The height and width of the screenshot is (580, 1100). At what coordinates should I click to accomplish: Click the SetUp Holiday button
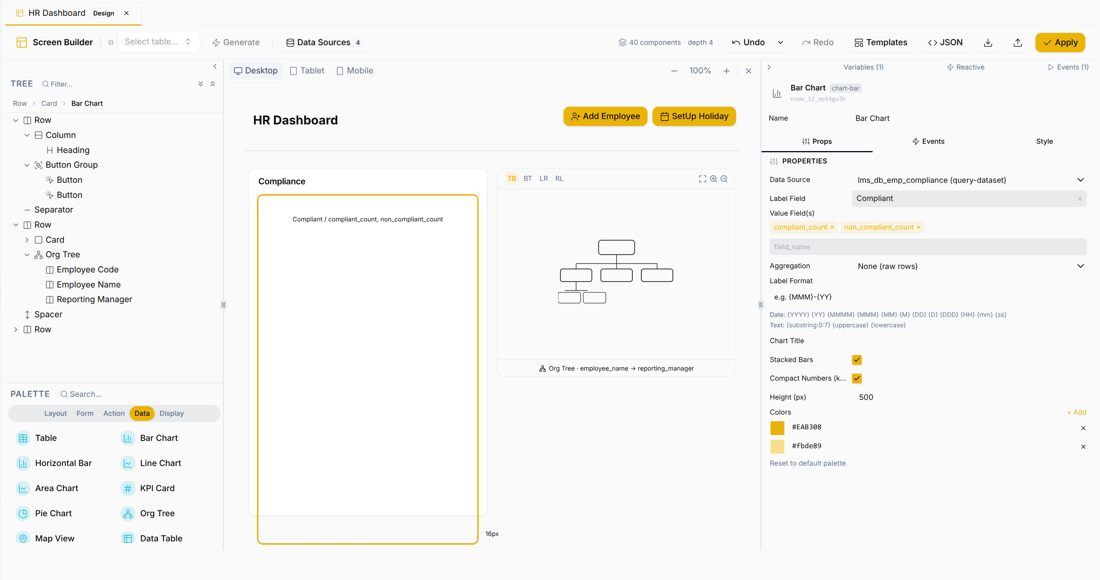694,116
